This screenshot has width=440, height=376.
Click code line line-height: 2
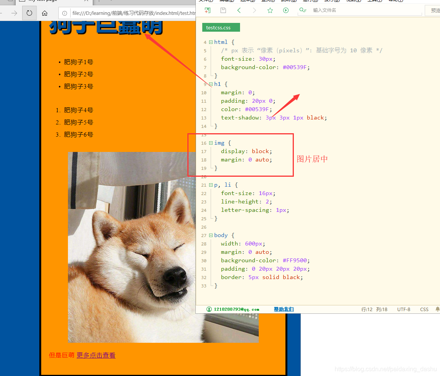(x=247, y=202)
